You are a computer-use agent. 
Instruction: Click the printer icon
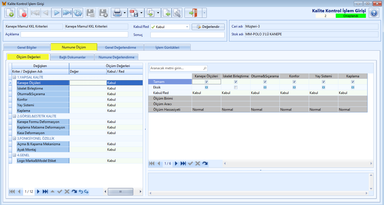[117, 13]
